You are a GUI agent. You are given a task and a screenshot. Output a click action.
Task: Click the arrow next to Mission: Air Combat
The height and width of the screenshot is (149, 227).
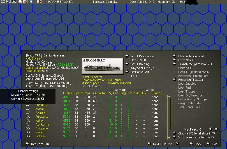[174, 56]
